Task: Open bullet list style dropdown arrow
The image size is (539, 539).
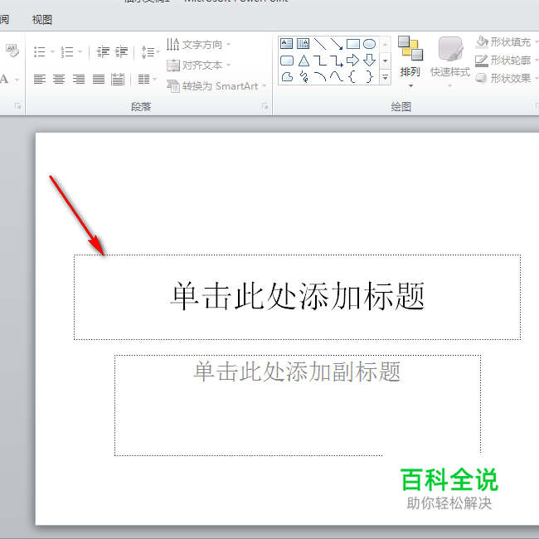Action: [x=52, y=52]
